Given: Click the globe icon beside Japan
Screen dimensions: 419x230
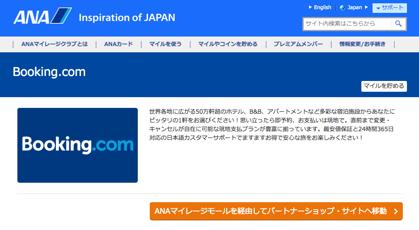Looking at the screenshot, I should pos(342,7).
